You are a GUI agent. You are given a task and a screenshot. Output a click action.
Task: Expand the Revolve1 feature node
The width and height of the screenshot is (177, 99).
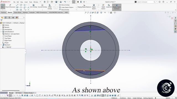1,45
